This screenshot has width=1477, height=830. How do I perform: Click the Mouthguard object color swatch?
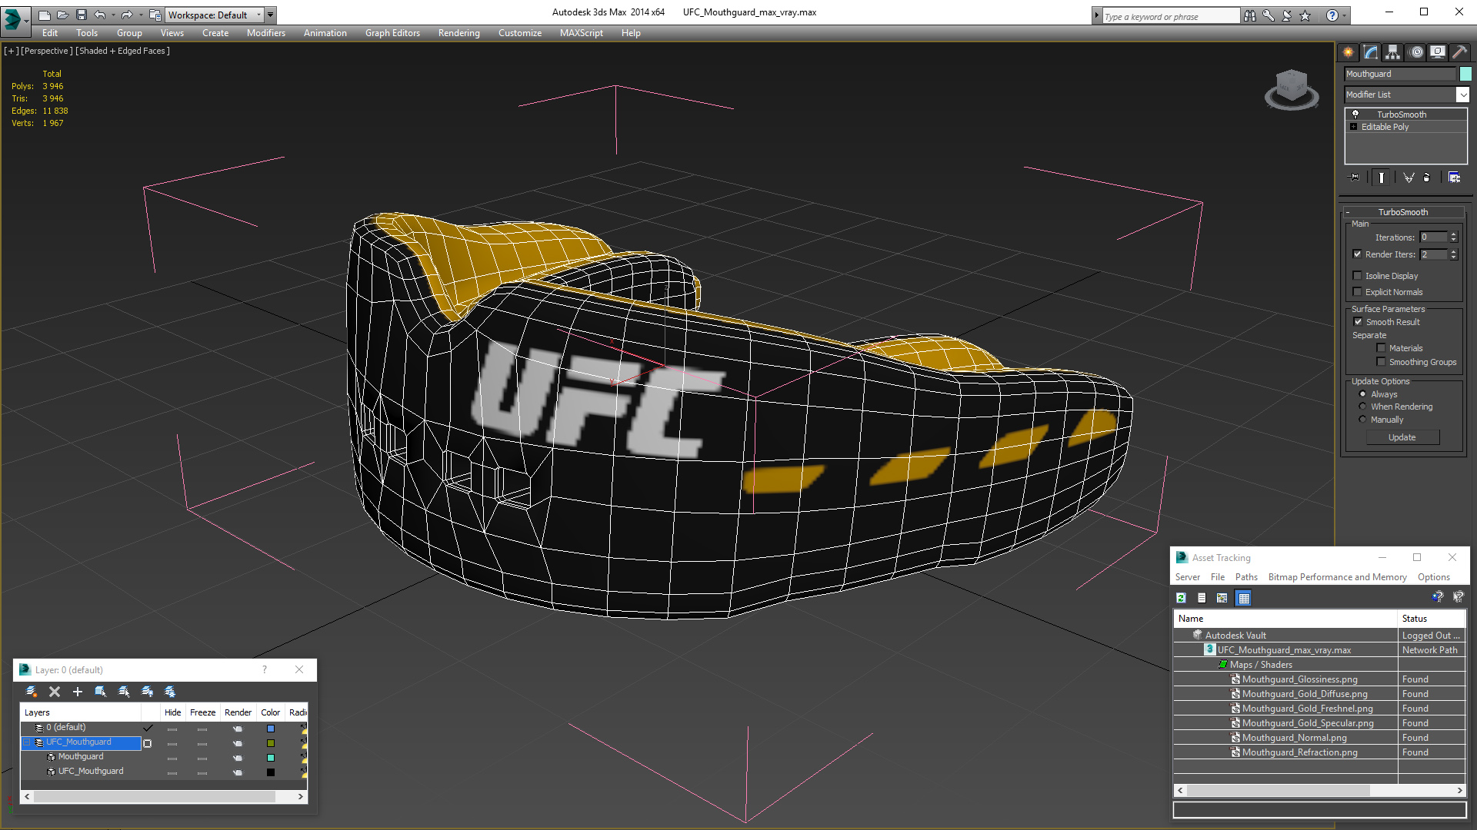[x=1465, y=74]
